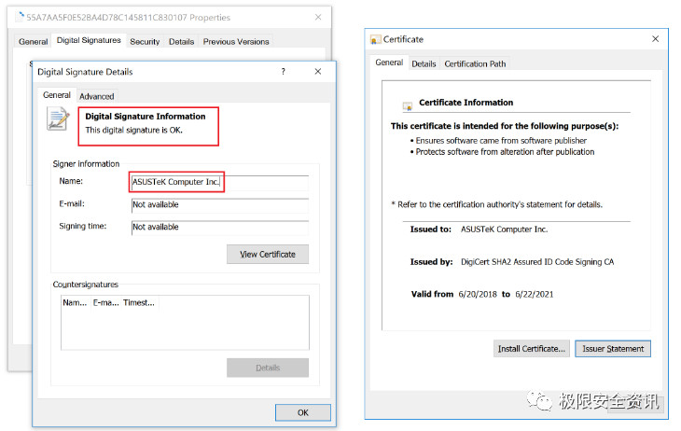Image resolution: width=681 pixels, height=431 pixels.
Task: Close the Certificate window
Action: pyautogui.click(x=656, y=38)
